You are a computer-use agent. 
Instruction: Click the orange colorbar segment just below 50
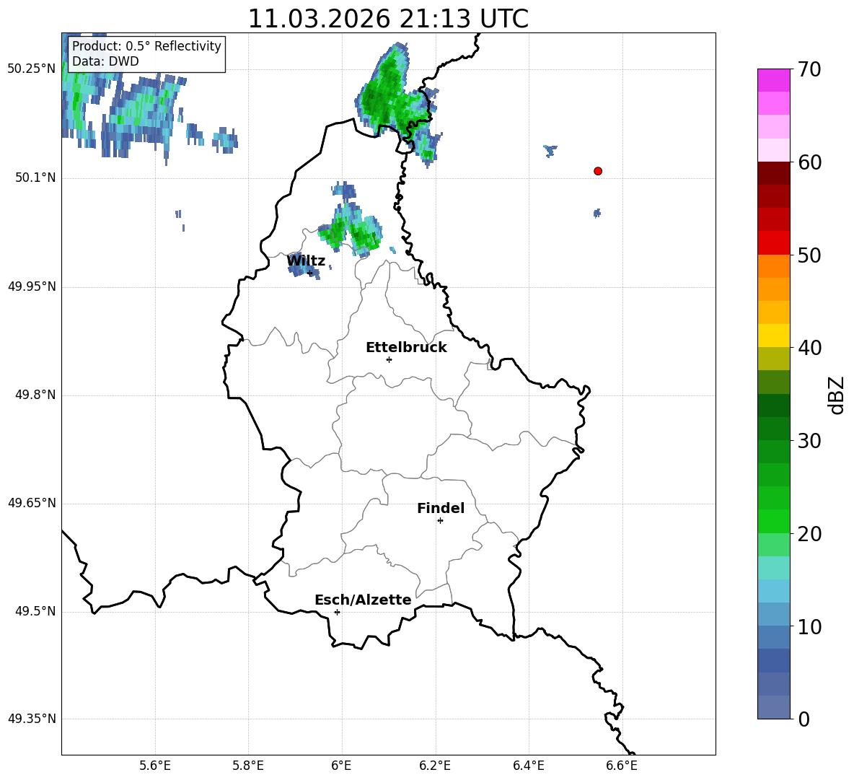click(774, 266)
